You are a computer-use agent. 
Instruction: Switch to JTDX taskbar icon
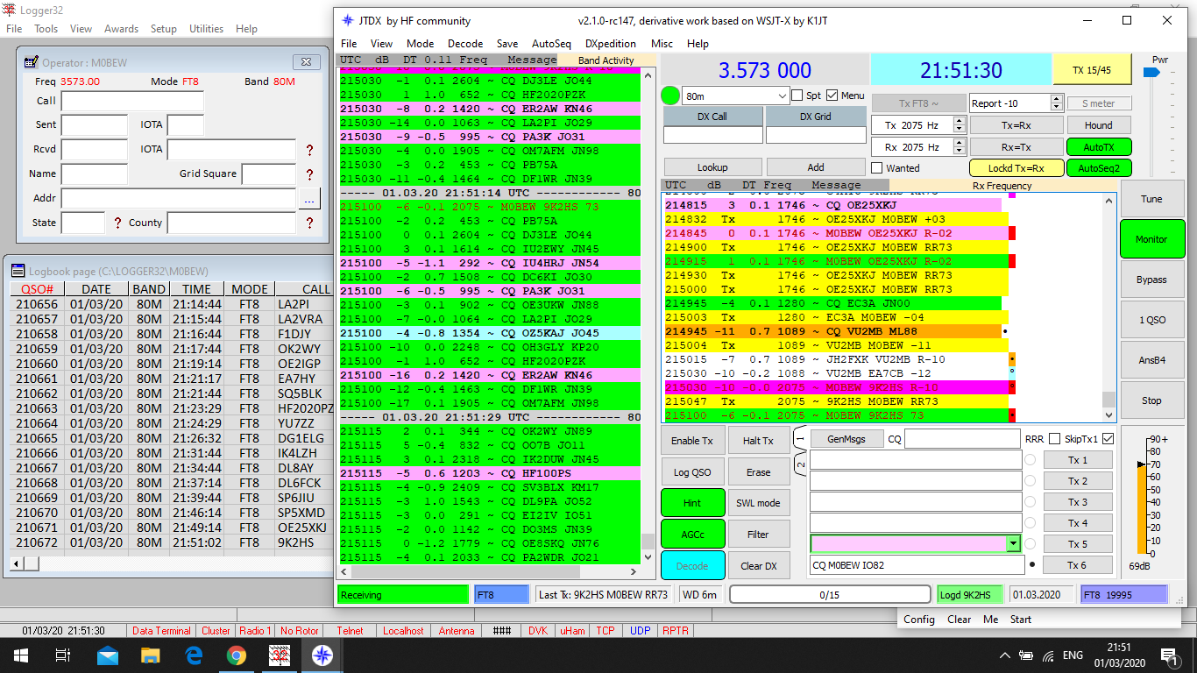point(322,655)
